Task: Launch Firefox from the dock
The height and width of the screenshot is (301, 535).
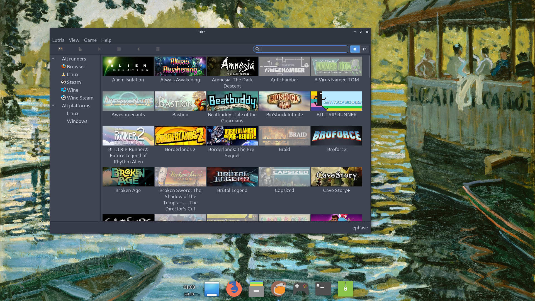Action: (234, 289)
